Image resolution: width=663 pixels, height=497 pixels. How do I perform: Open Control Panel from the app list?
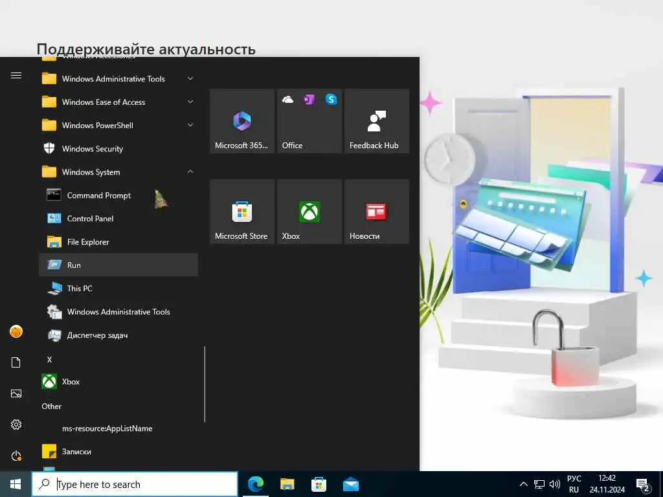[118, 219]
